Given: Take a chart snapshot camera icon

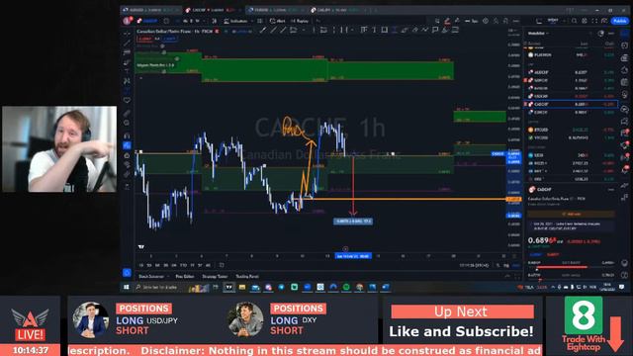Looking at the screenshot, I should tap(604, 21).
